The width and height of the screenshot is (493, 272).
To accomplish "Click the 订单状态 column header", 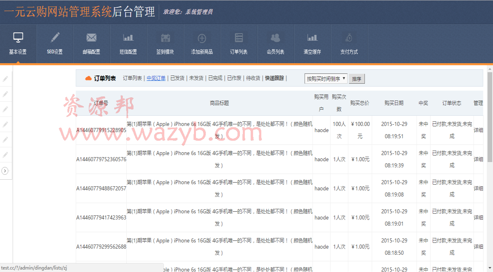I will click(x=452, y=103).
